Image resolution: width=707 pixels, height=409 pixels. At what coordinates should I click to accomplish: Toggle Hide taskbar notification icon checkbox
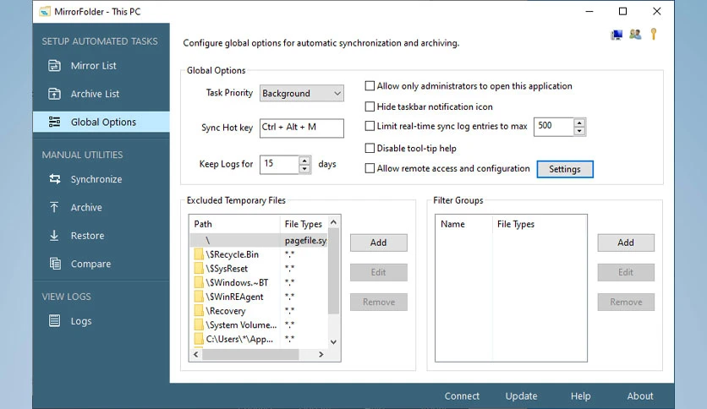(370, 106)
